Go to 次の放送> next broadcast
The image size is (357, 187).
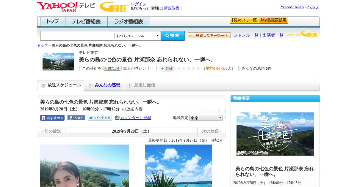[x=212, y=131]
